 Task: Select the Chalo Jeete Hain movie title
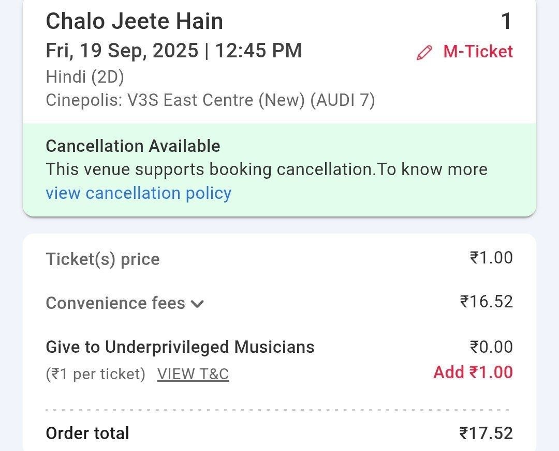pos(134,21)
